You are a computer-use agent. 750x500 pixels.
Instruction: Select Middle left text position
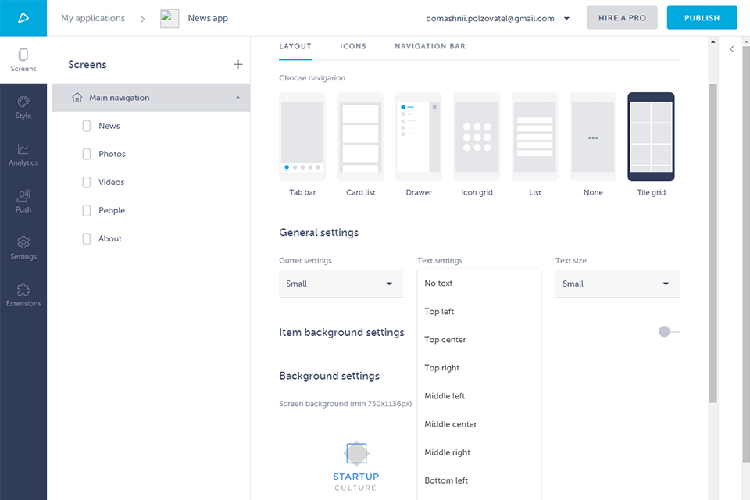(479, 396)
